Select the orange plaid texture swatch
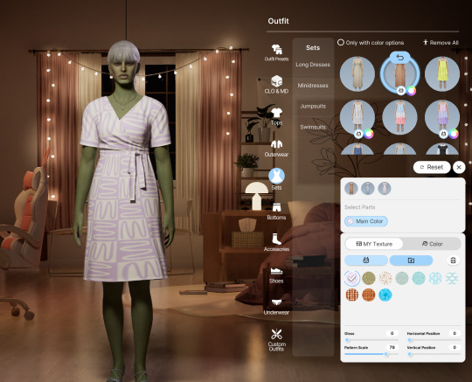 tap(352, 295)
